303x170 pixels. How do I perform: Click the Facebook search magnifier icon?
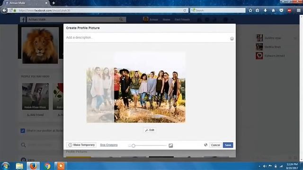pos(121,19)
